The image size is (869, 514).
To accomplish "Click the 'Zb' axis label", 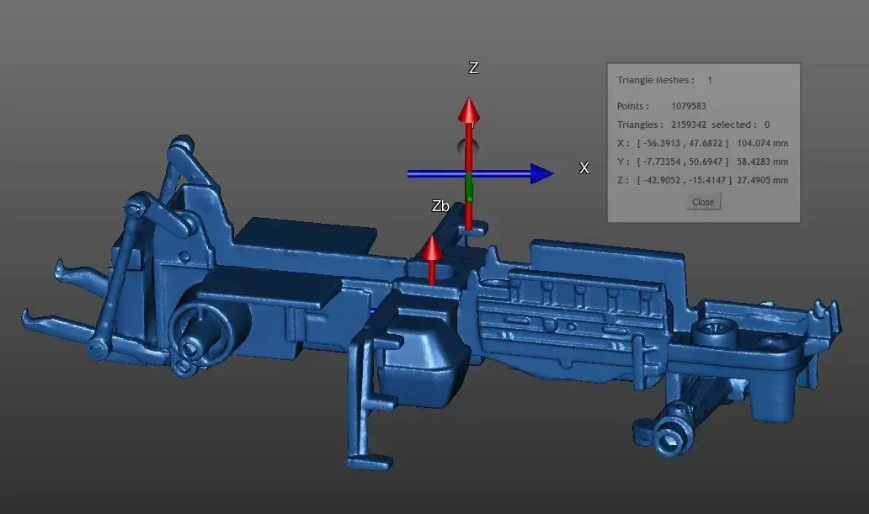I will point(440,206).
